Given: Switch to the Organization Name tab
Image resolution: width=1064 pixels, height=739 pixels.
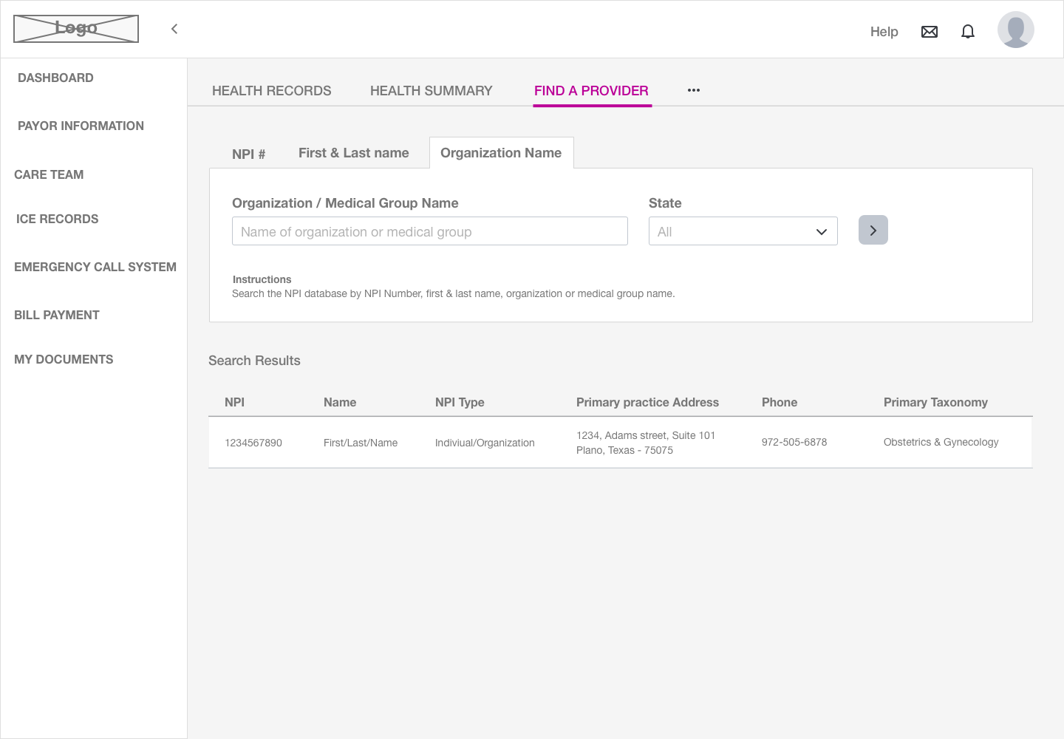Looking at the screenshot, I should coord(501,152).
